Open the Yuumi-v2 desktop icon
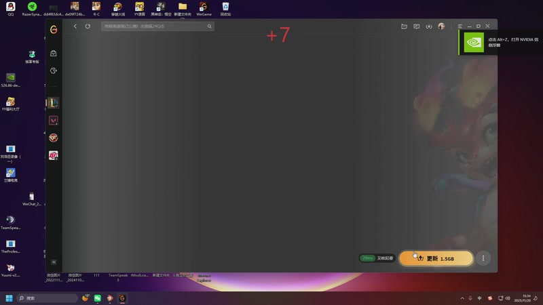Image resolution: width=543 pixels, height=305 pixels. point(11,270)
